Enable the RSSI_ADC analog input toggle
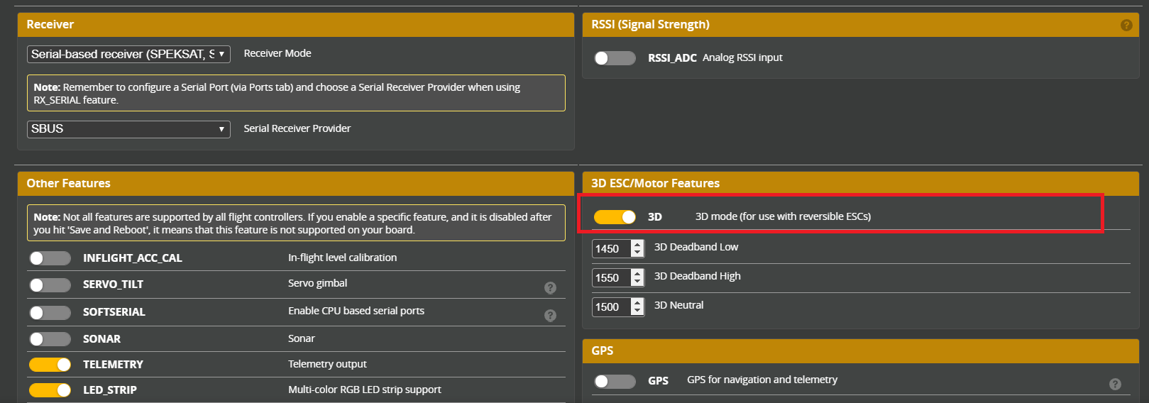Image resolution: width=1149 pixels, height=403 pixels. pos(615,57)
